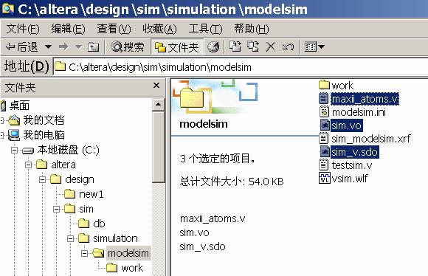Select the modelsim.ini file name
This screenshot has width=428, height=276.
click(359, 112)
